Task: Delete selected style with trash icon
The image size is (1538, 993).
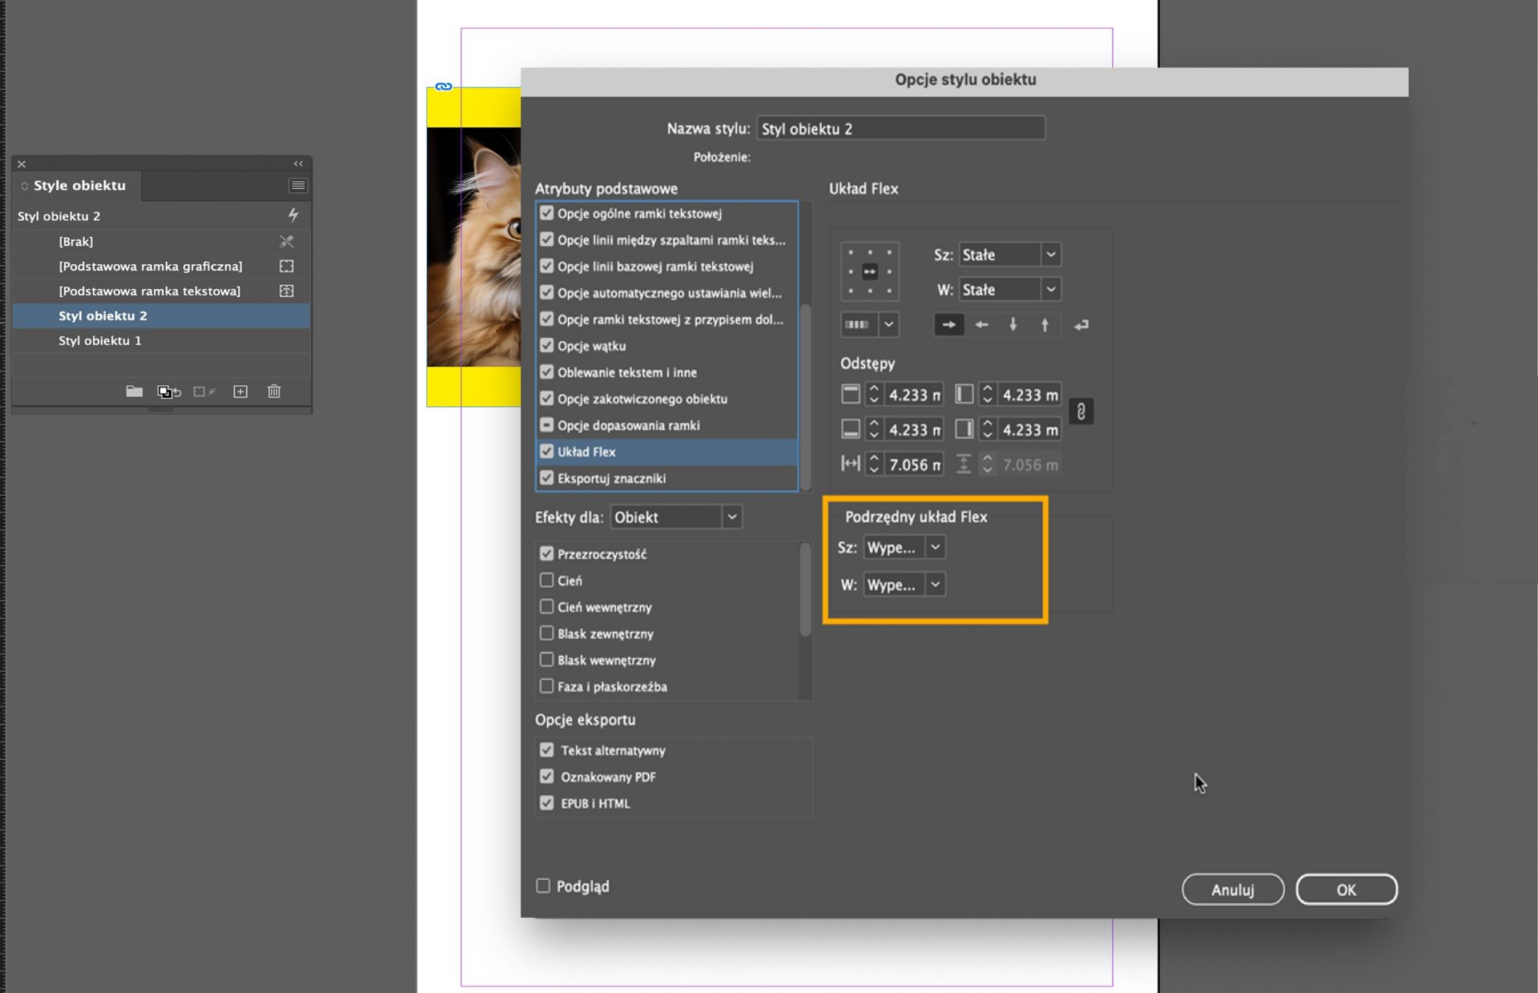Action: [274, 392]
